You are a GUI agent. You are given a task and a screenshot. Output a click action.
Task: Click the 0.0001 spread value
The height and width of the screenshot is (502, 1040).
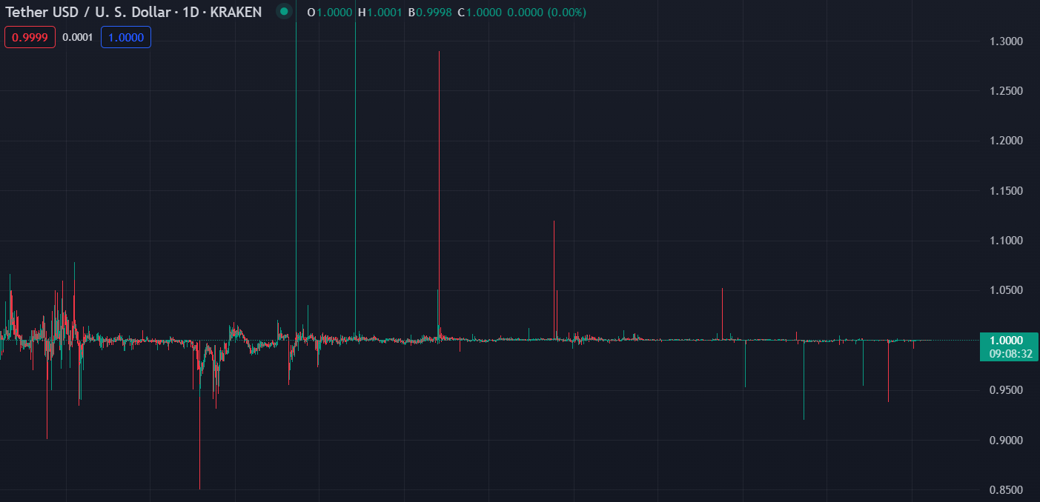pos(78,37)
